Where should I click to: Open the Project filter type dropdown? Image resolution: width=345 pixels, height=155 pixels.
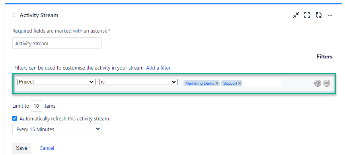click(57, 82)
